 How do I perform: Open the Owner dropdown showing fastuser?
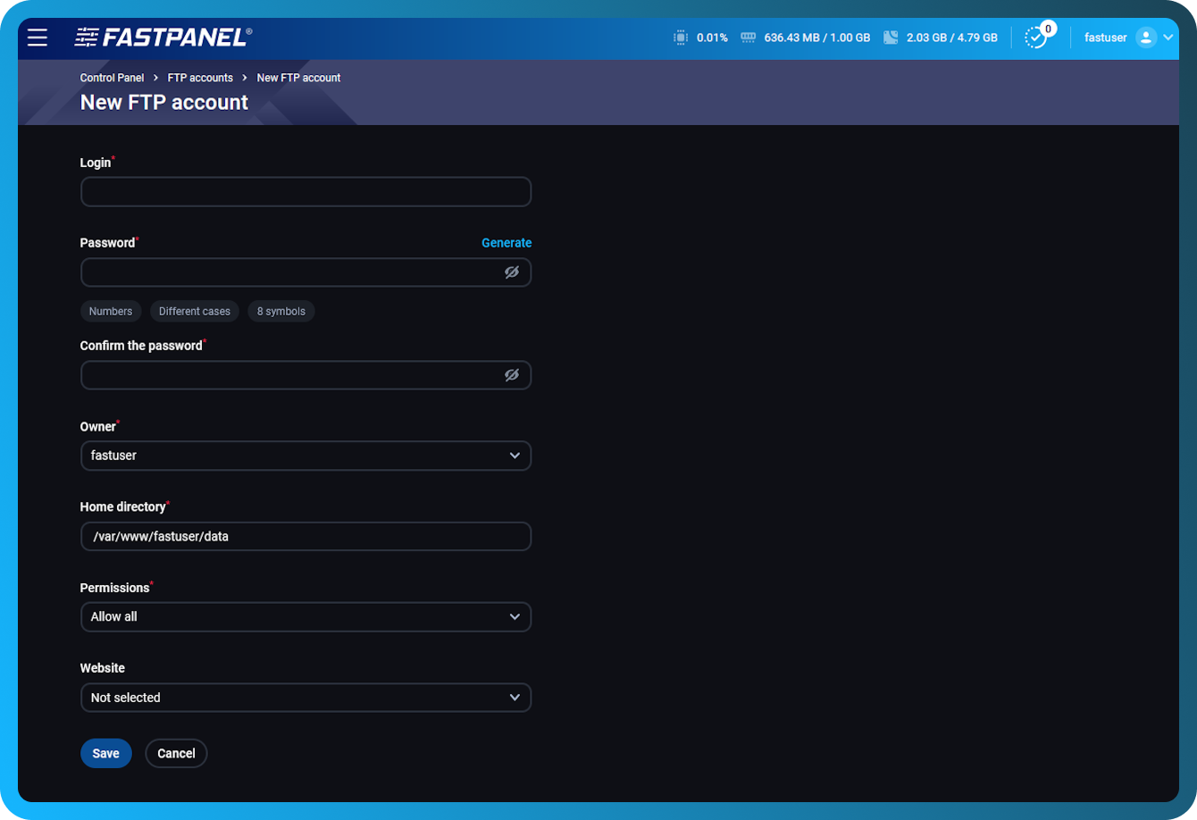point(306,456)
